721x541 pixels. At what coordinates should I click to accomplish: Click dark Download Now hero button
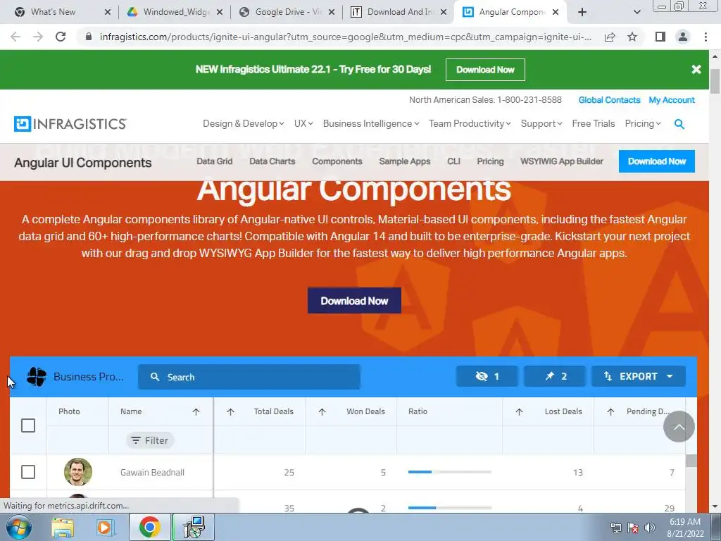pos(354,300)
